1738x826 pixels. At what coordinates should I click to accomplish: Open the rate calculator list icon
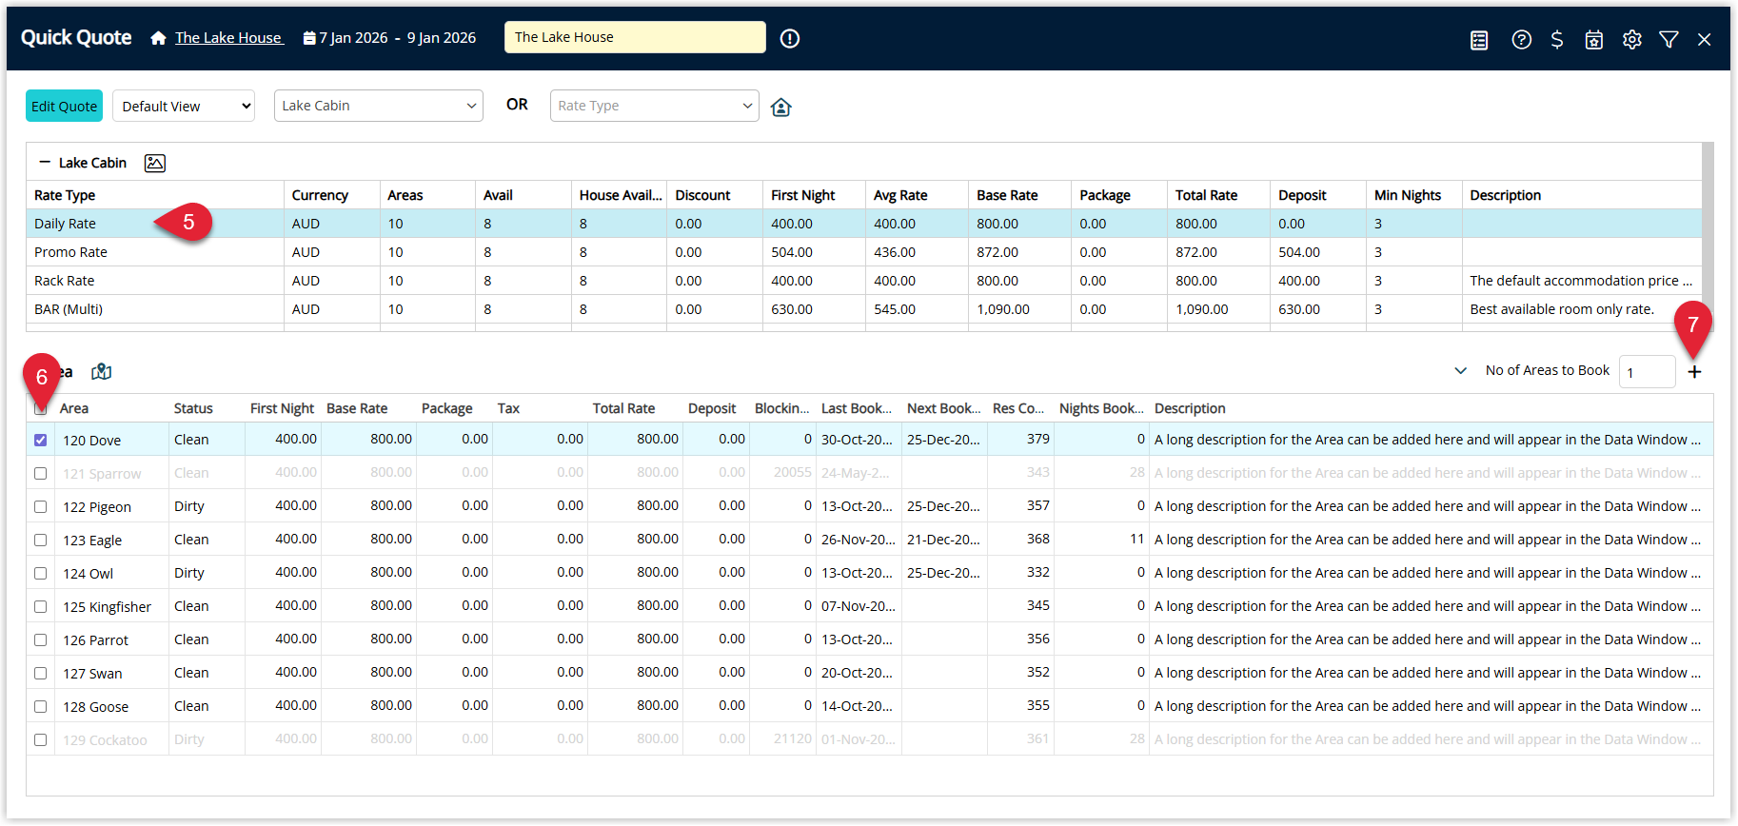coord(1479,40)
